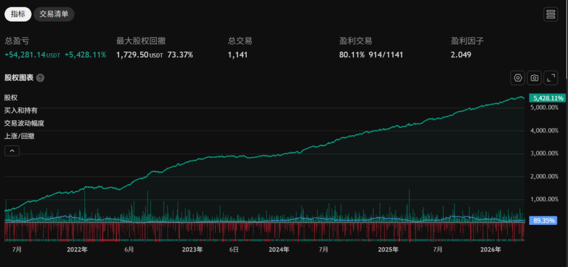Select the 指标 tab
The width and height of the screenshot is (568, 267).
coord(18,14)
